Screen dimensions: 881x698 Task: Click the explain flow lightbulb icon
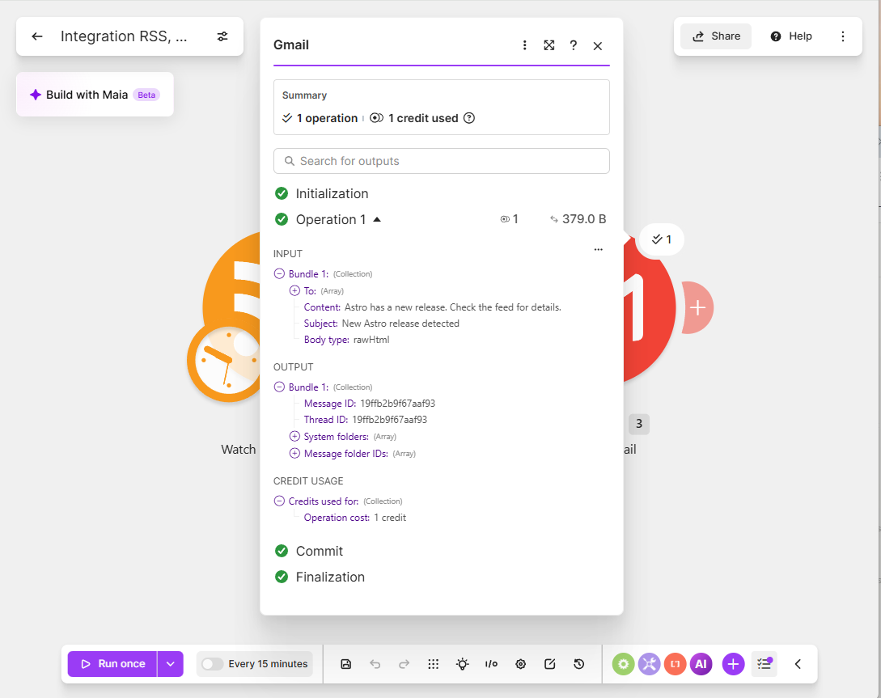coord(463,664)
